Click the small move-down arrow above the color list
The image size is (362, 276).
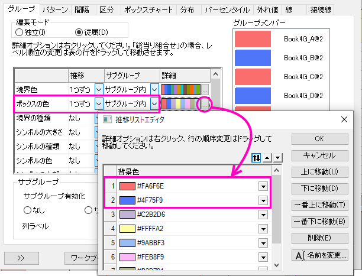click(x=278, y=158)
